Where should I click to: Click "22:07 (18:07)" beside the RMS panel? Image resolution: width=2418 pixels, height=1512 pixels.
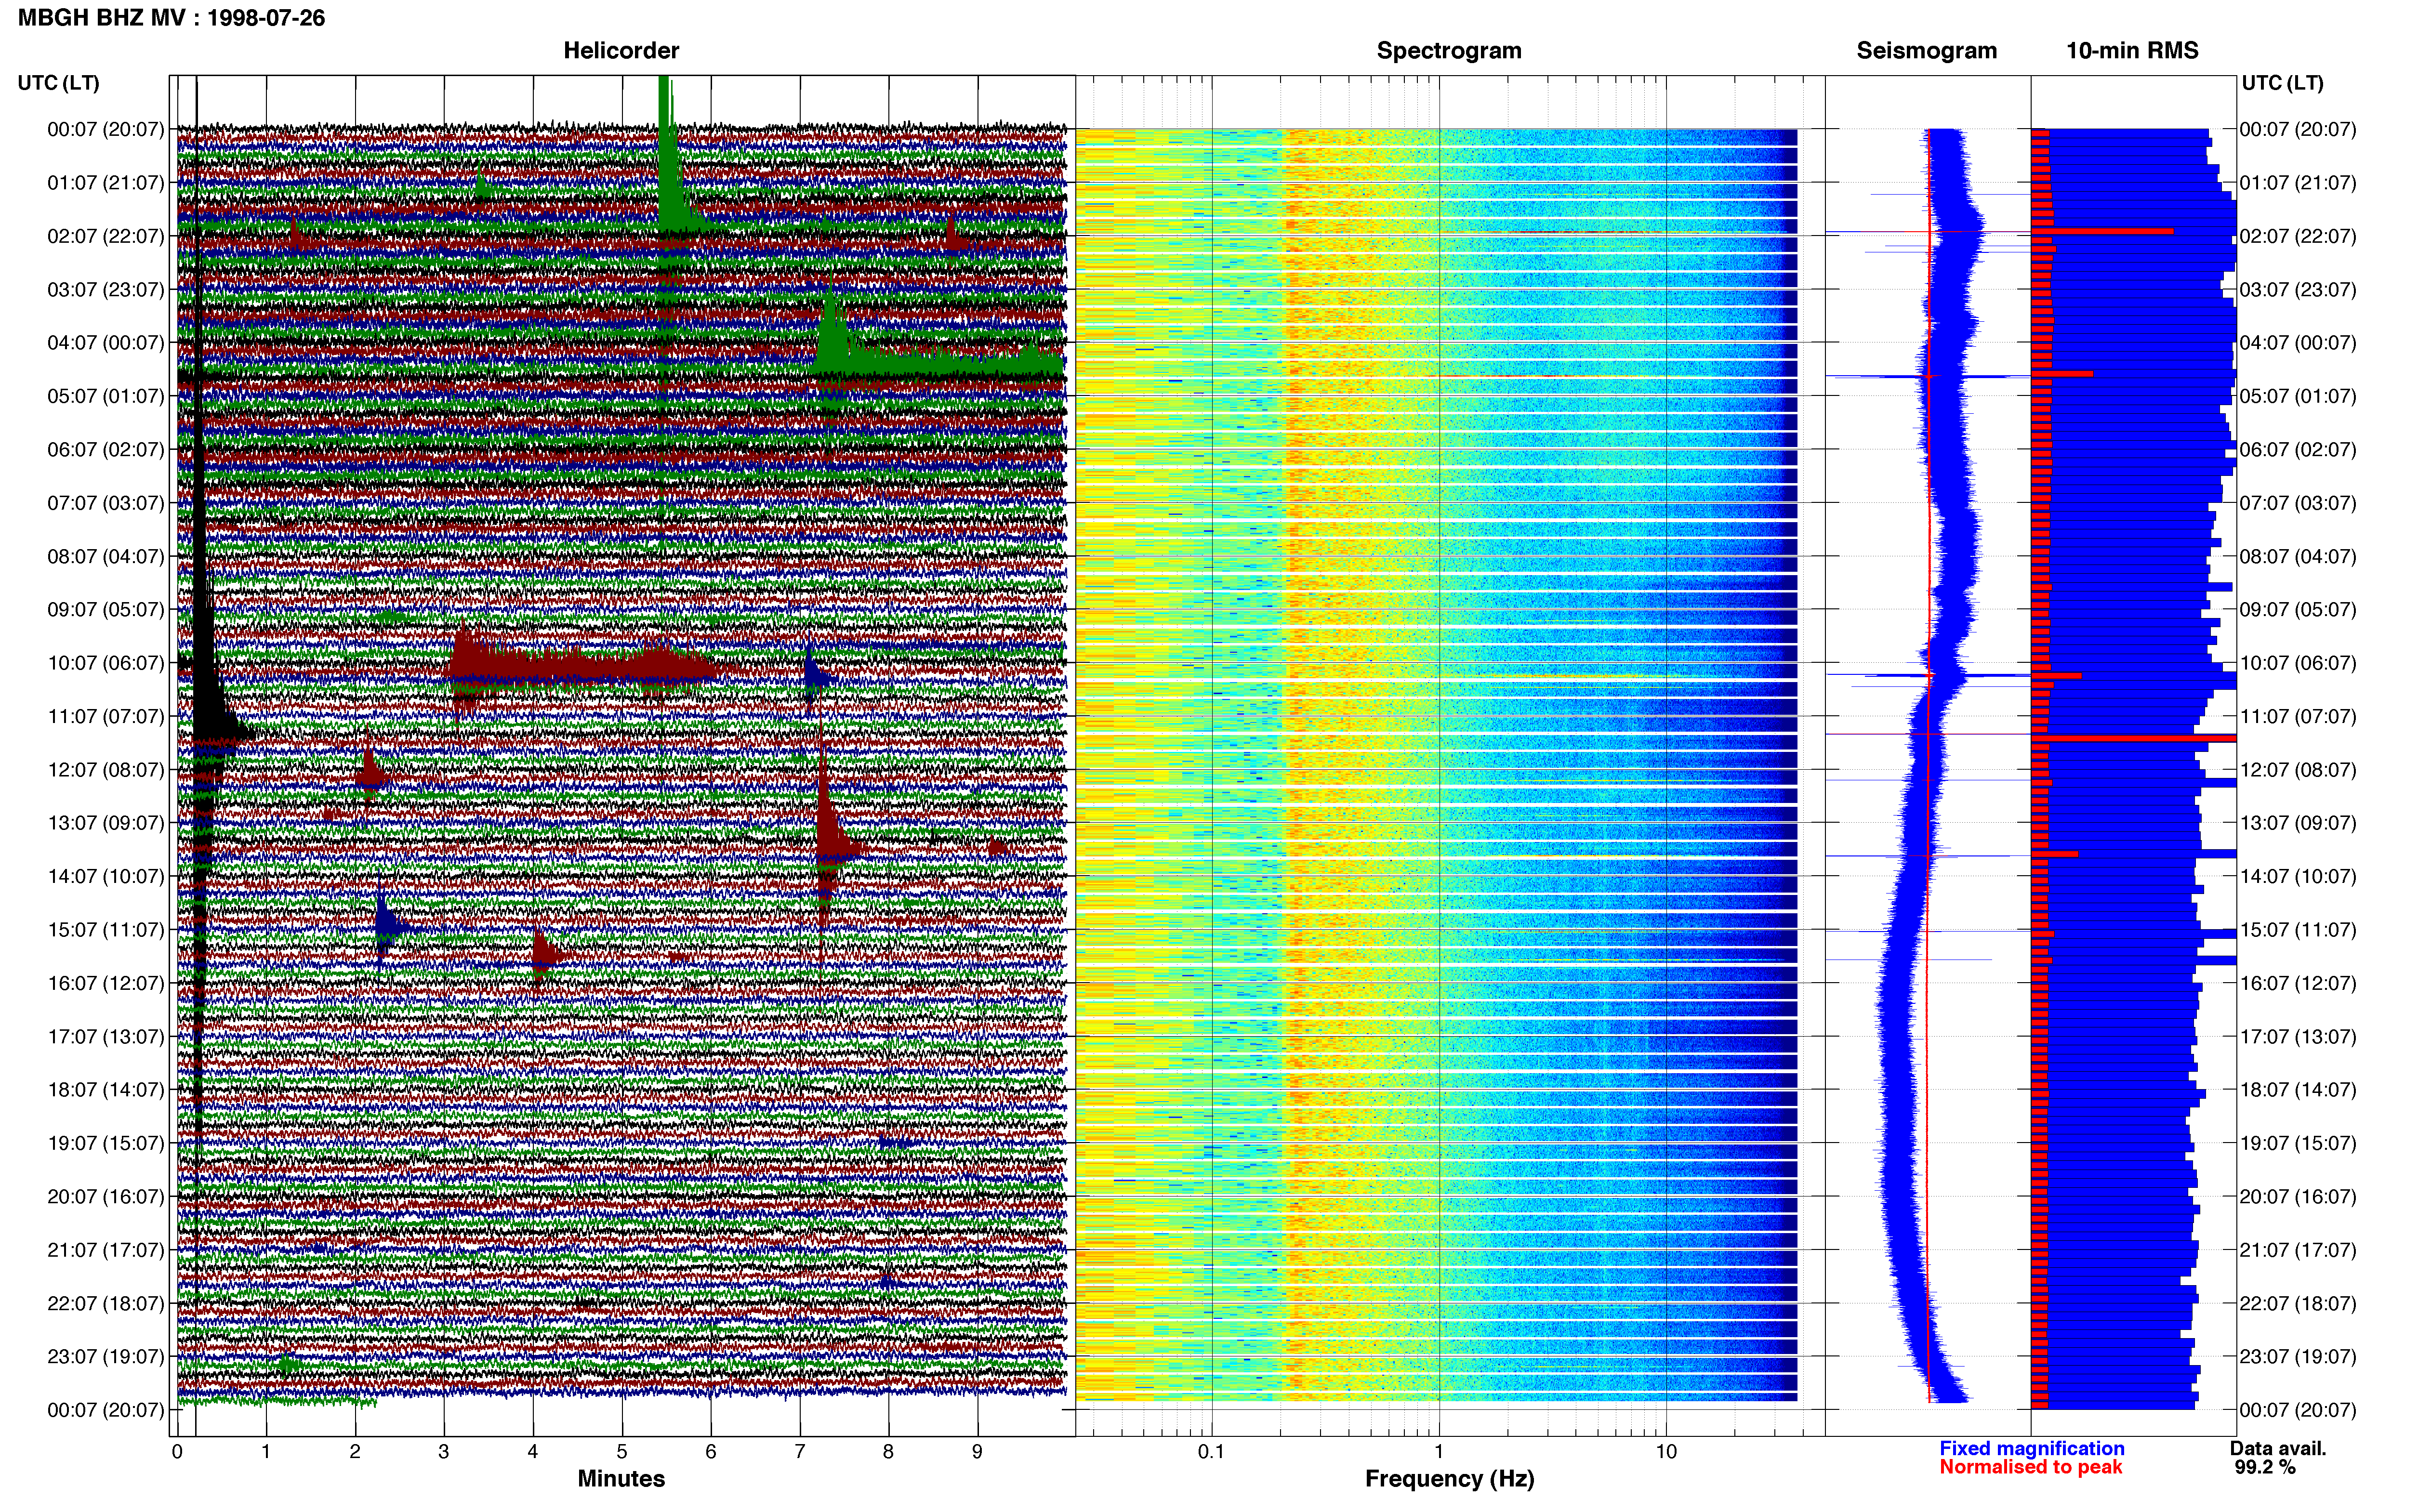click(x=2298, y=1303)
